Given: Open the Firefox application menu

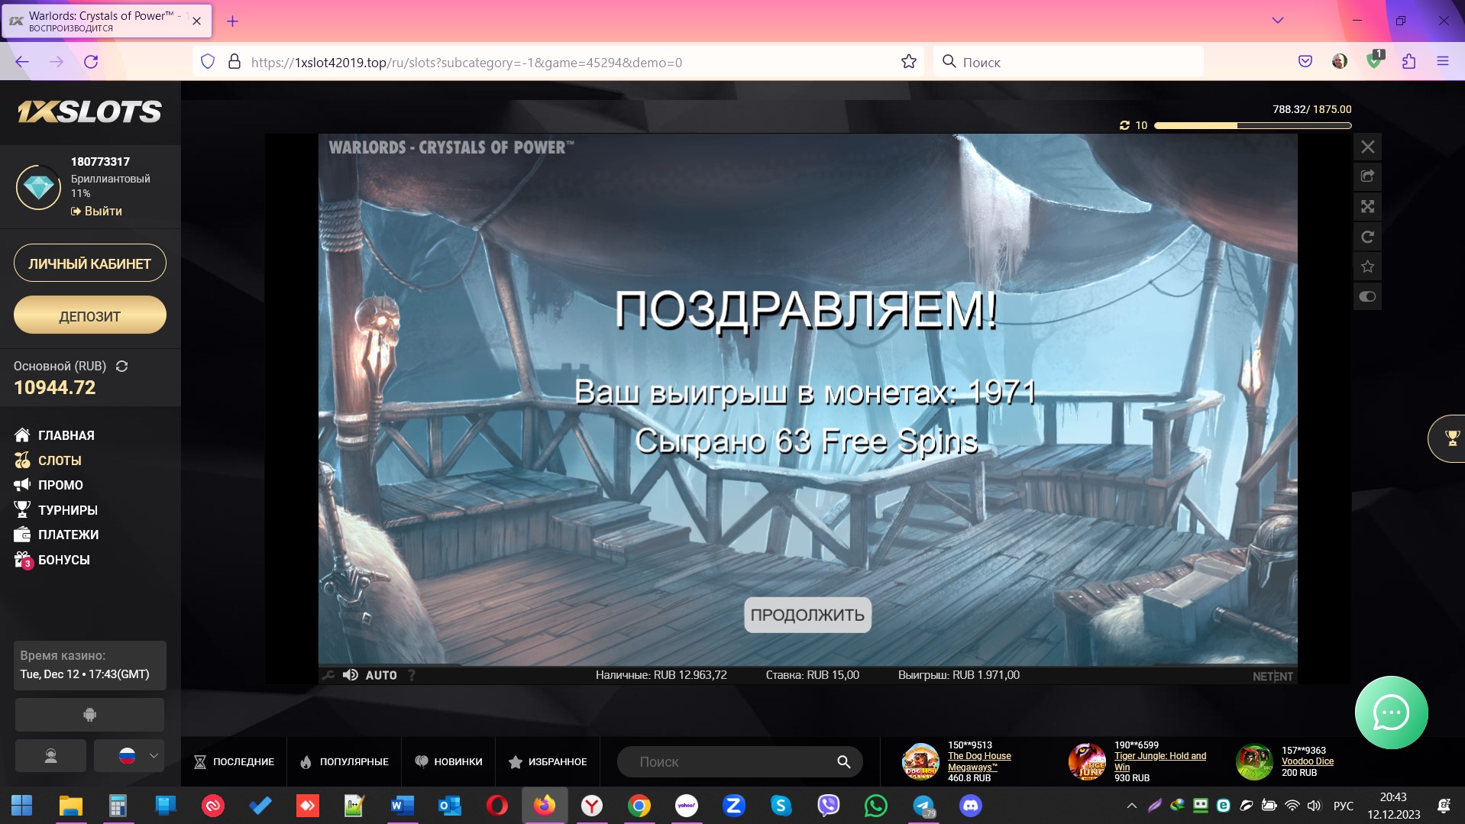Looking at the screenshot, I should coord(1442,62).
